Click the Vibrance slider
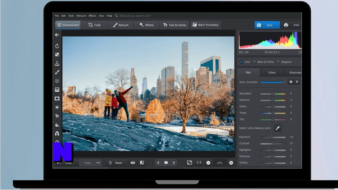338x190 pixels. 273,100
